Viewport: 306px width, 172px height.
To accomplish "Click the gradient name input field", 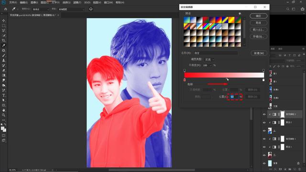I will 216,53.
